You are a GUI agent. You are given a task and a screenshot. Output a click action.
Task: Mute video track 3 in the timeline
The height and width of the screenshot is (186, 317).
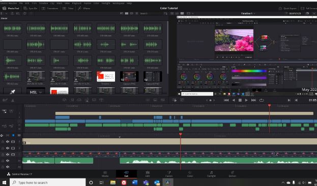pos(8,142)
